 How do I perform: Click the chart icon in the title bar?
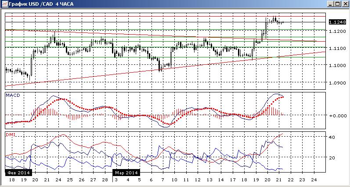pos(4,4)
